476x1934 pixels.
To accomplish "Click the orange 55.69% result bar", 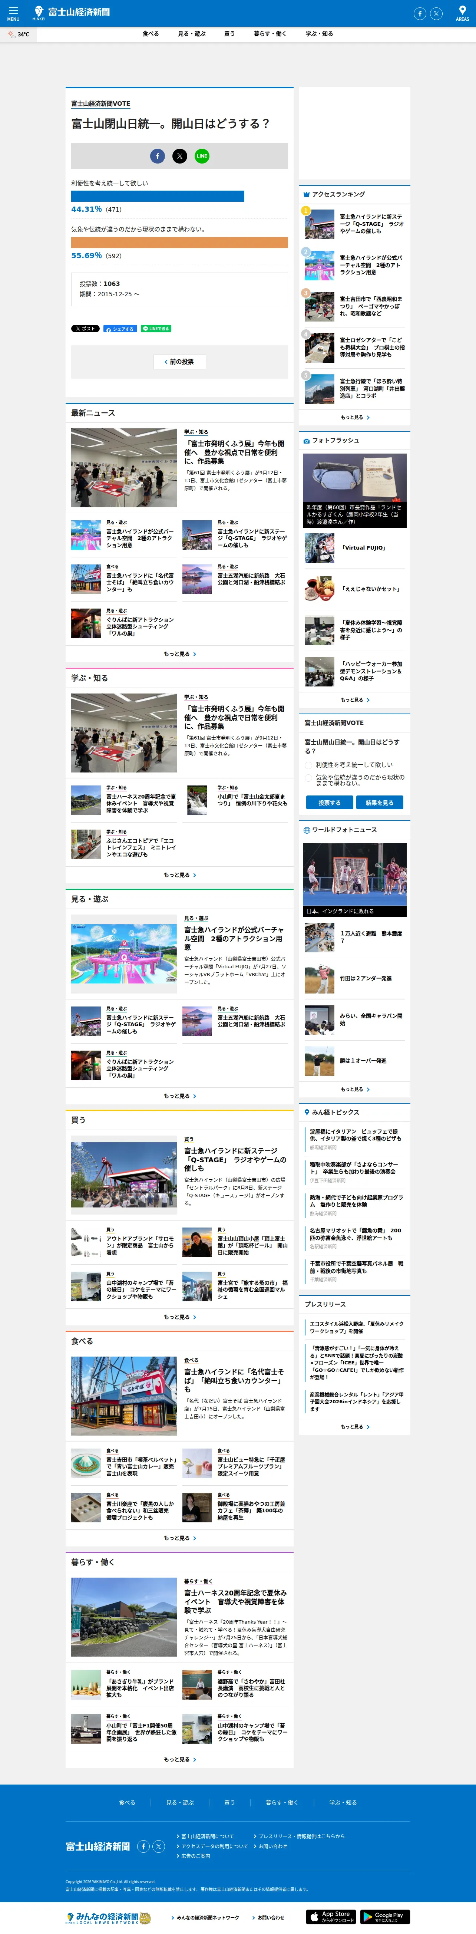I will click(x=179, y=243).
